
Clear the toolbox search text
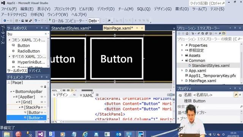[46, 34]
